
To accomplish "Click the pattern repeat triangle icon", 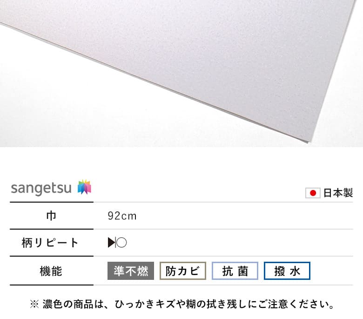I will (x=112, y=243).
